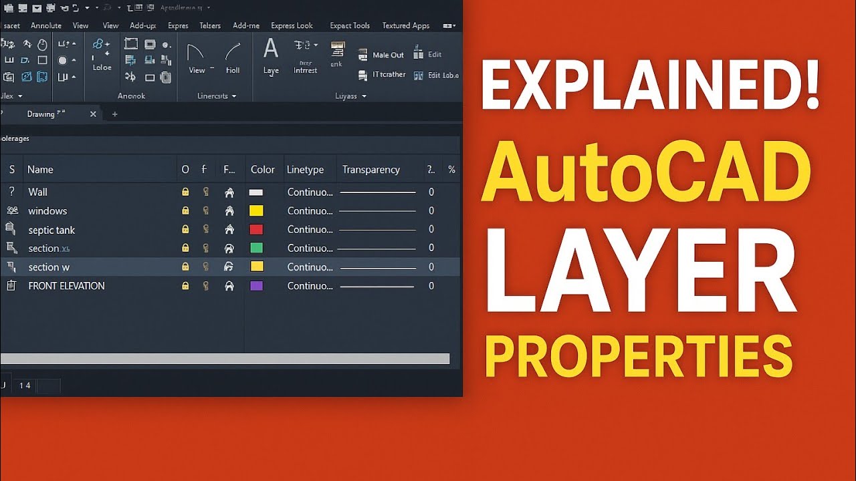Toggle freeze bulb on FRONT ELEVATION layer
Viewport: 856px width, 481px height.
[x=206, y=286]
